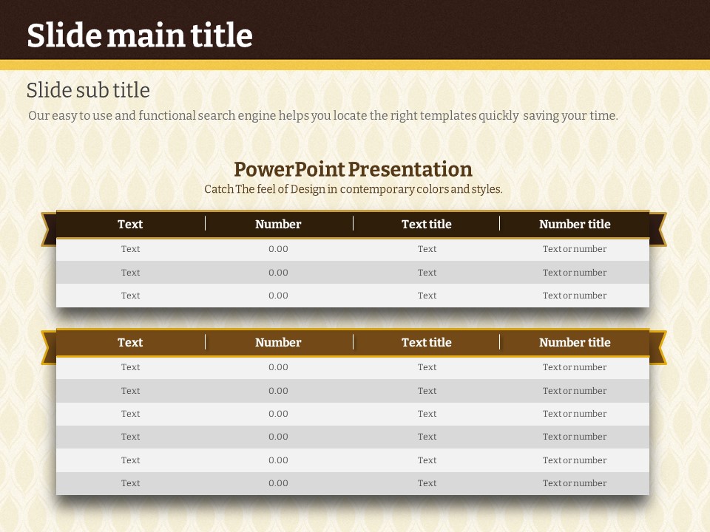
Task: Click "Text title" header in top table
Action: (426, 224)
